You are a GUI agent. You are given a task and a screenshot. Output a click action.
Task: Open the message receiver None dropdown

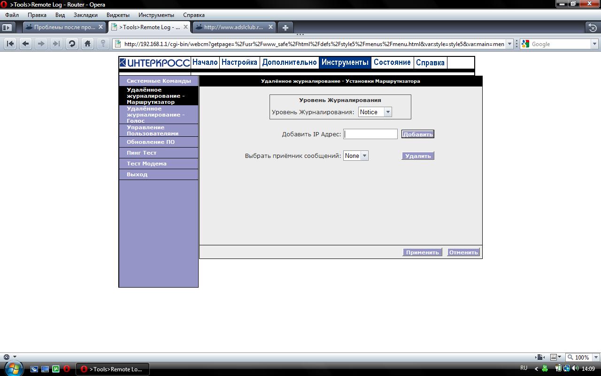364,156
